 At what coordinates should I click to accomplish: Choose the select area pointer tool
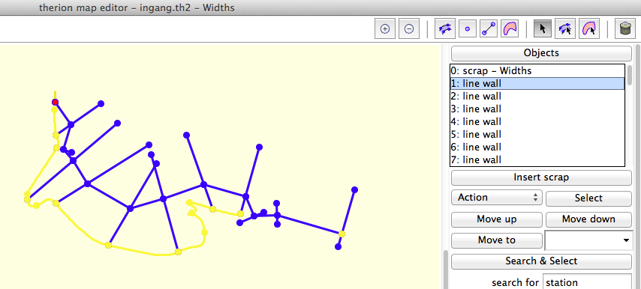(589, 29)
